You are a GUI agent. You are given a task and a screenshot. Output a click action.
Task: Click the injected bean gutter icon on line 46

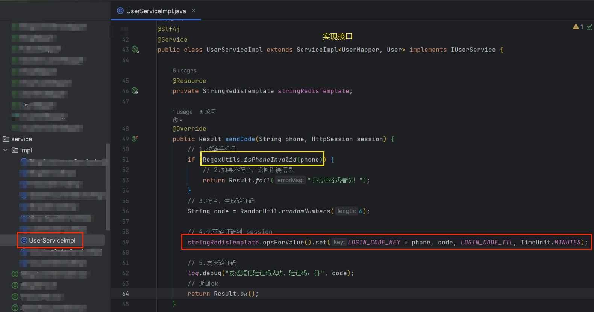click(135, 91)
